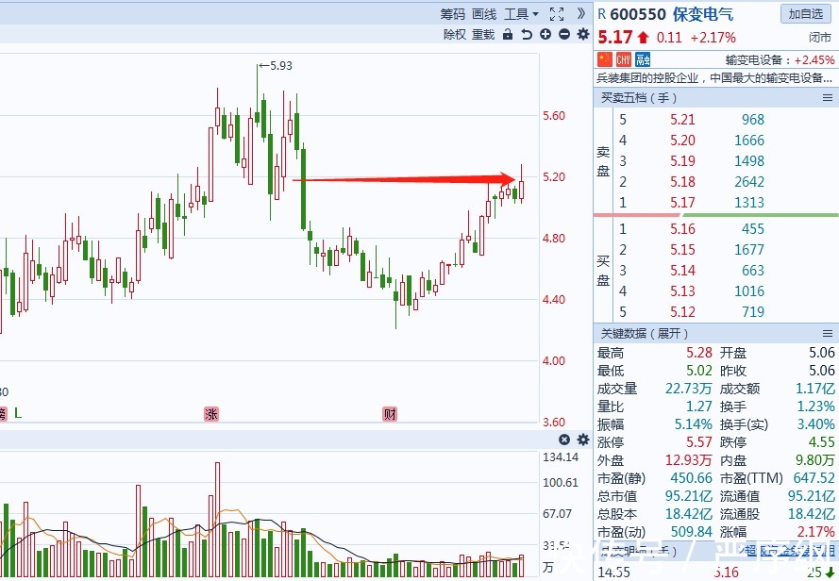This screenshot has width=839, height=581.
Task: Open volume sub-chart settings gear
Action: tap(582, 440)
